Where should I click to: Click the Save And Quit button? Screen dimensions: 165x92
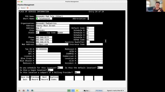(x=25, y=78)
